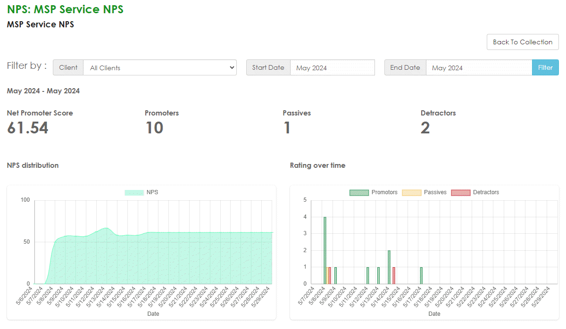566x329 pixels.
Task: Click the Detractors count of 2
Action: 425,128
